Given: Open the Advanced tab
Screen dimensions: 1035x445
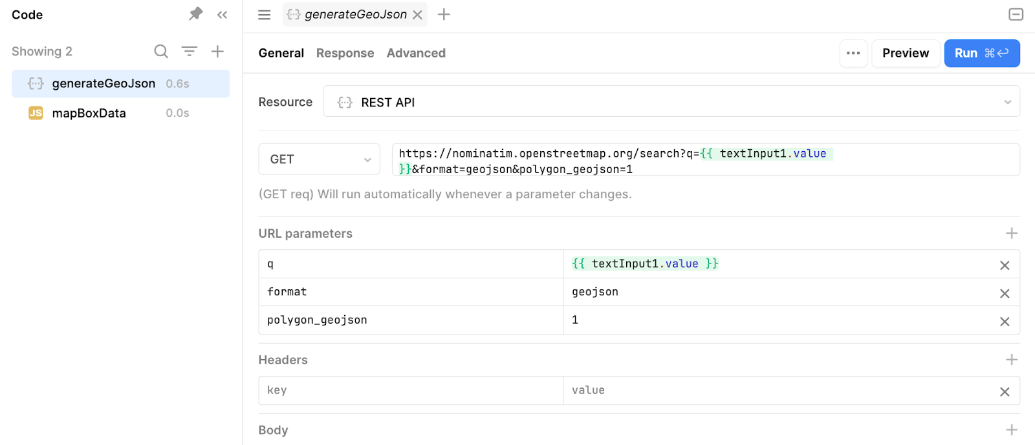Looking at the screenshot, I should coord(416,53).
